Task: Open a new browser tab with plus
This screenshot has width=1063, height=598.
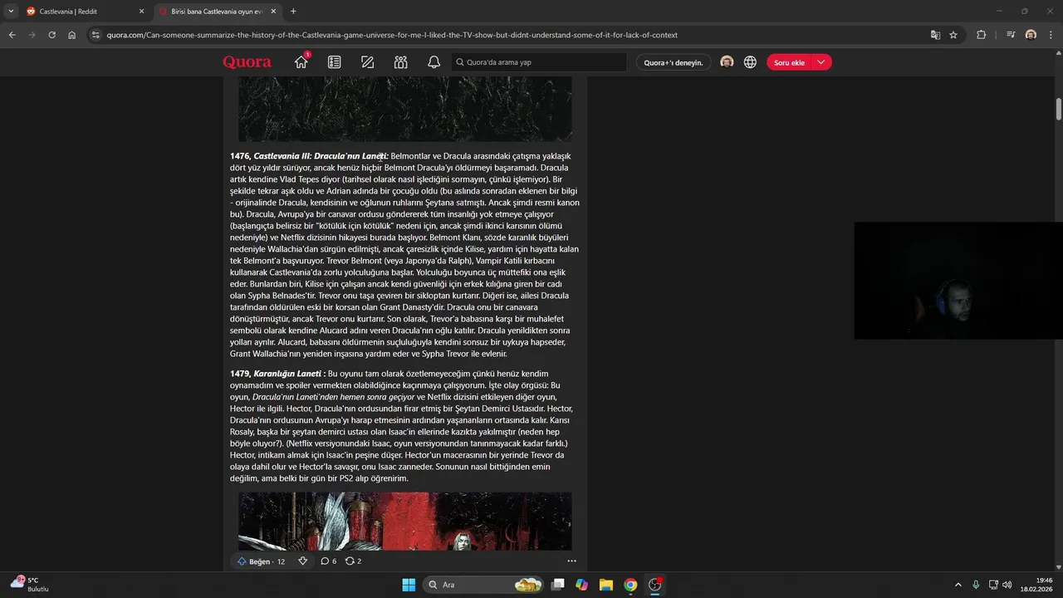Action: [293, 12]
